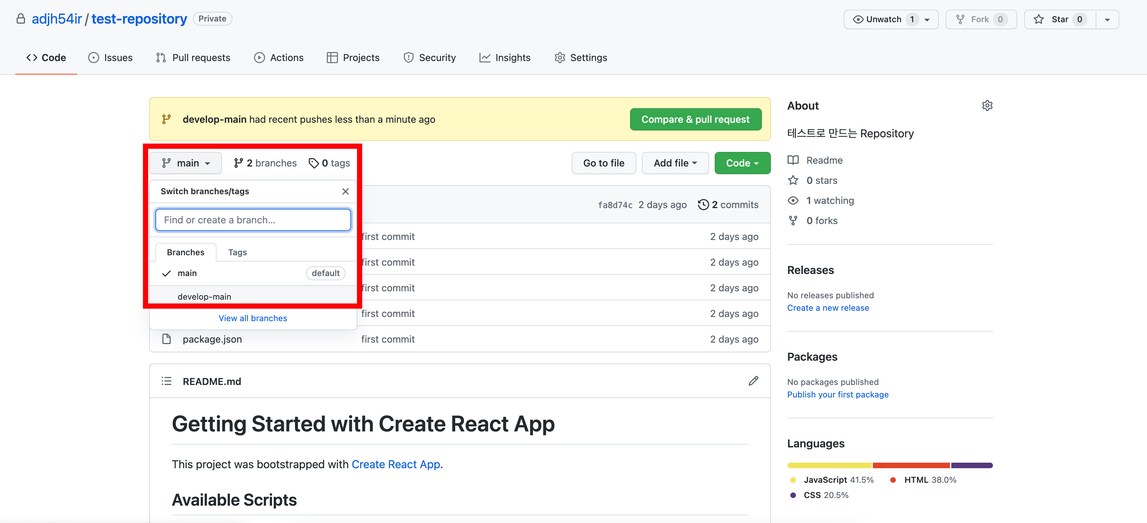Click the watching eye icon in About
Screen dimensions: 1147x523
[x=793, y=201]
